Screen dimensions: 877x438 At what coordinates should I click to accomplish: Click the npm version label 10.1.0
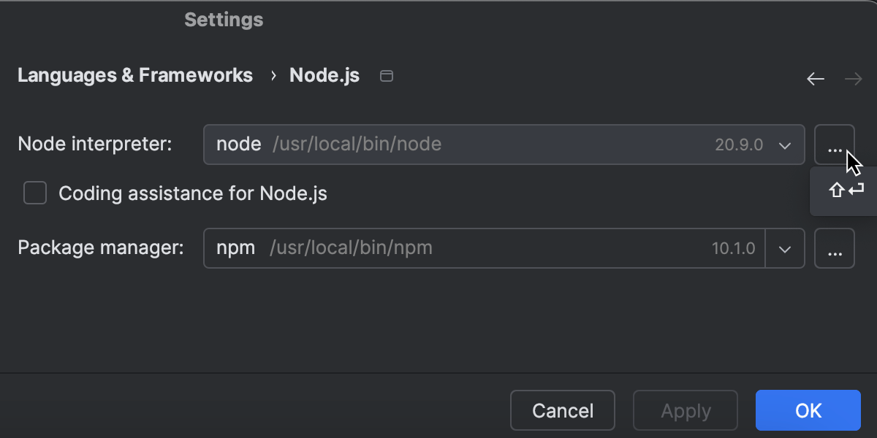click(x=734, y=248)
